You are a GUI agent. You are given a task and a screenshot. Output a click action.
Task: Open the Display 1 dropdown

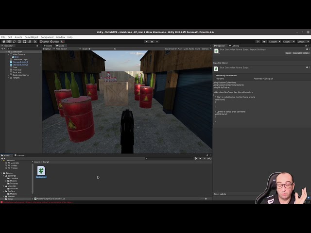point(49,49)
